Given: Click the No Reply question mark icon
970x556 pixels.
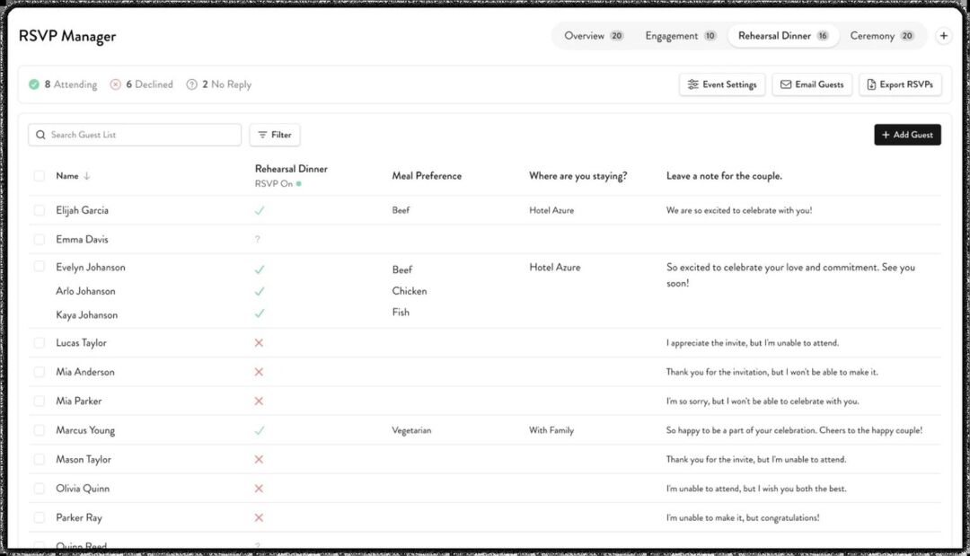Looking at the screenshot, I should (x=192, y=84).
